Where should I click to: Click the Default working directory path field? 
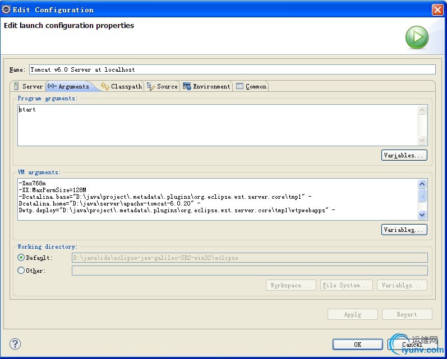tap(250, 258)
